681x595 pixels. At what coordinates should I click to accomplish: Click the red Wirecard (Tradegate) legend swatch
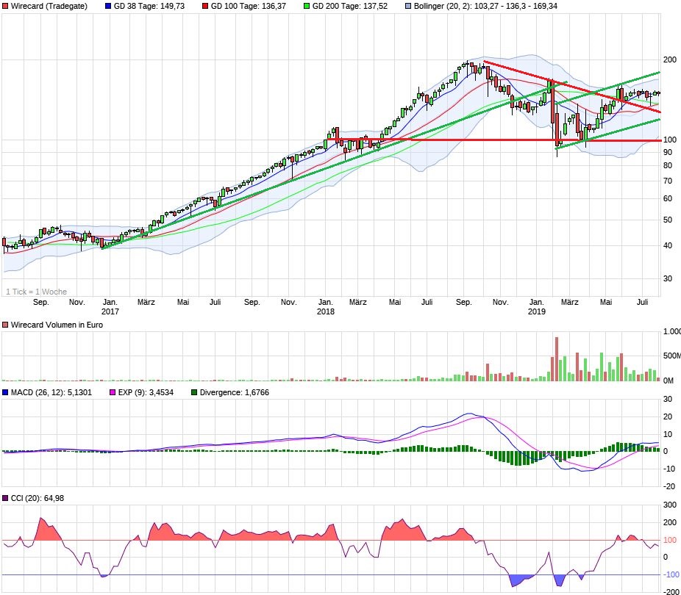pos(4,6)
